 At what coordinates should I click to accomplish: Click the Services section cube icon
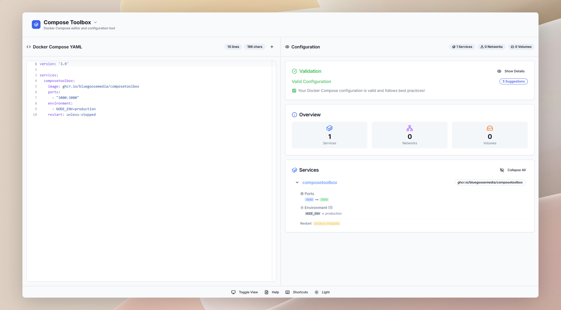point(294,170)
